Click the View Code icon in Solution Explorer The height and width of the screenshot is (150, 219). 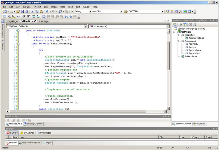(x=190, y=25)
